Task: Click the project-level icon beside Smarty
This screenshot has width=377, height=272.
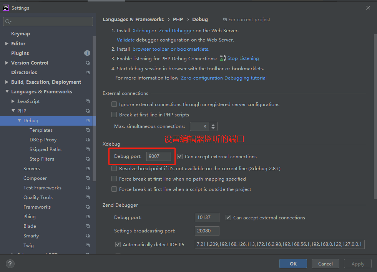Action: point(88,236)
